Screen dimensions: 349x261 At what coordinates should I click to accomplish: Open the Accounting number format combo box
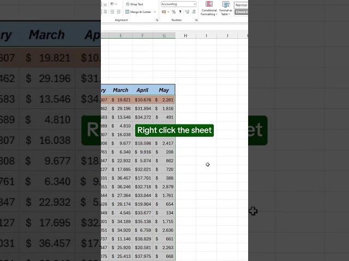coord(178,4)
